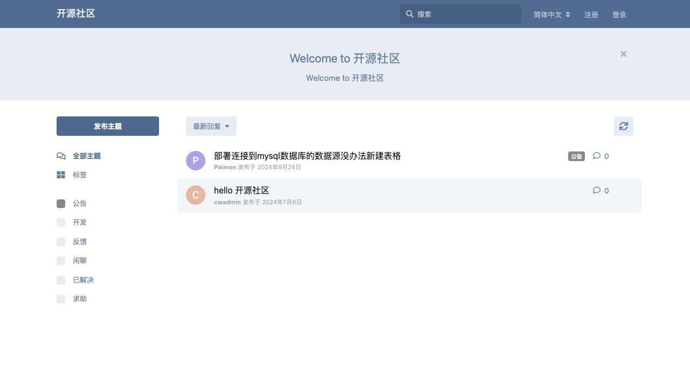Open the mysql数据库 discussion title

307,156
